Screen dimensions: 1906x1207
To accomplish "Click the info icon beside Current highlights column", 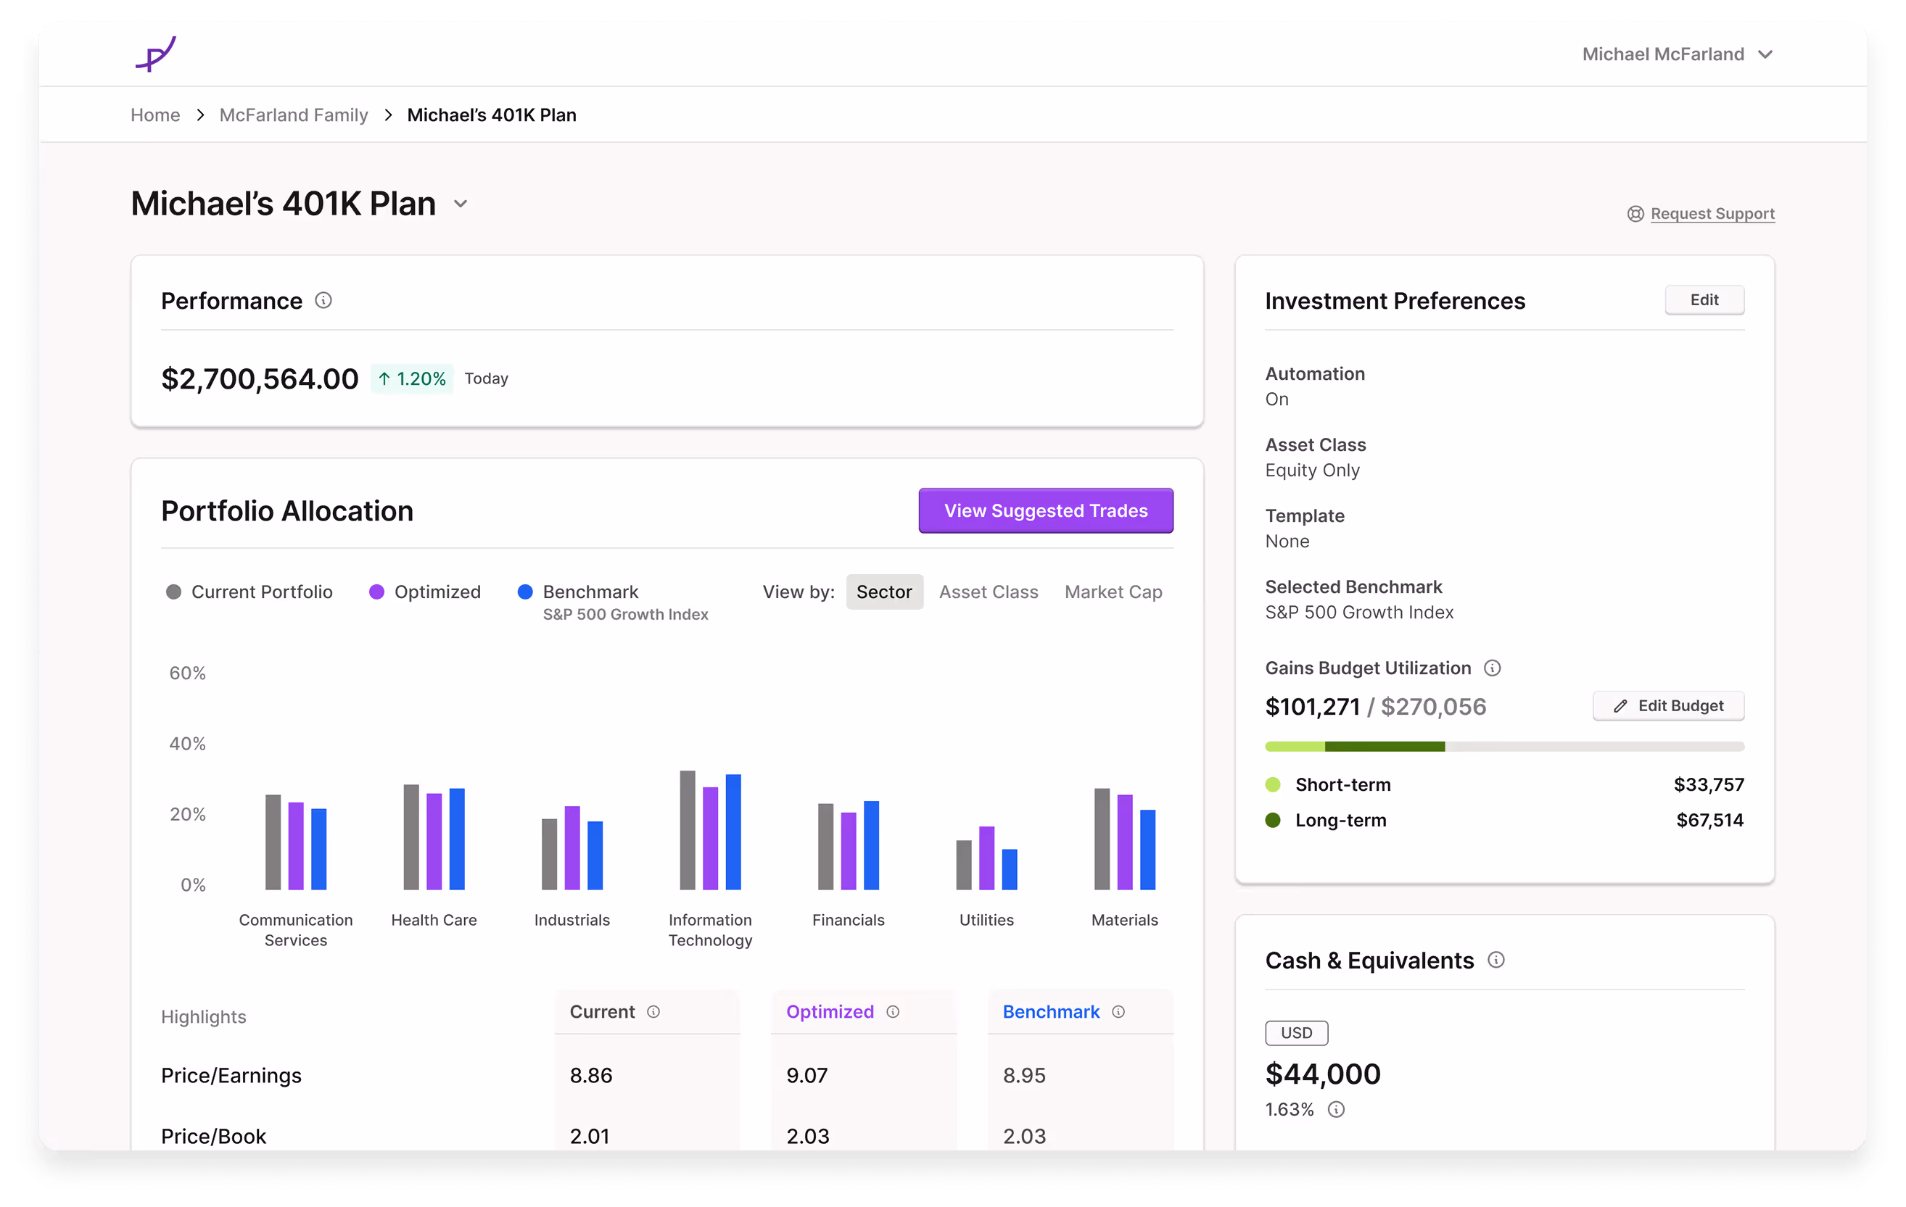I will 653,1013.
